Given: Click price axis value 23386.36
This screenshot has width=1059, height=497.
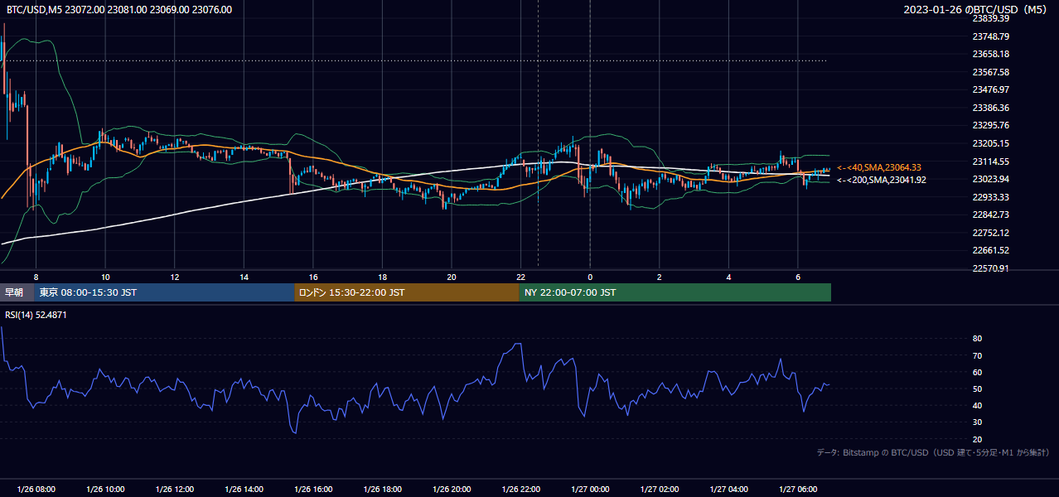Looking at the screenshot, I should point(990,108).
